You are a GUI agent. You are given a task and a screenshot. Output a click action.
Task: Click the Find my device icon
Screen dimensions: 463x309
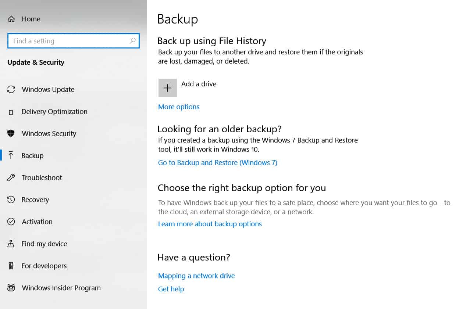(x=11, y=244)
